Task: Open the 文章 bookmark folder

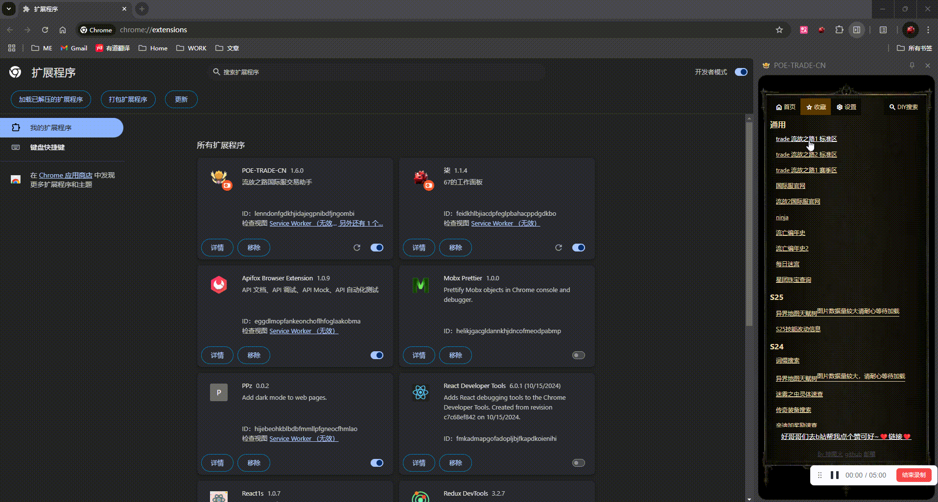Action: pos(227,48)
